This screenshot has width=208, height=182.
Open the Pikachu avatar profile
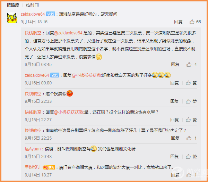(x=12, y=18)
